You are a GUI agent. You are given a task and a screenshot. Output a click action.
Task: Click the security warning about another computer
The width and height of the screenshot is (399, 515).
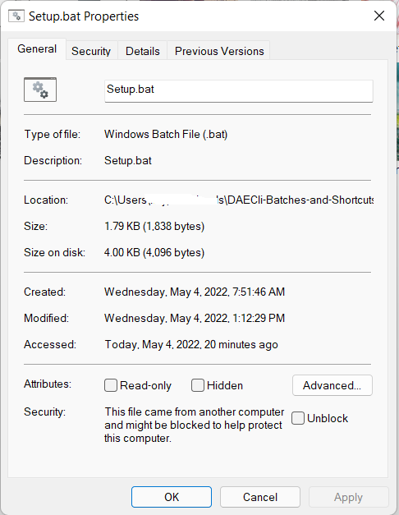(x=194, y=425)
